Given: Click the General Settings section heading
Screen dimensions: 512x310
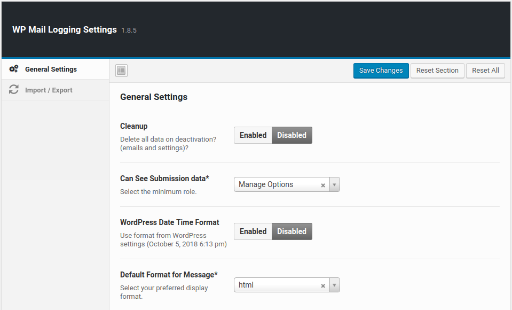Looking at the screenshot, I should click(x=154, y=97).
